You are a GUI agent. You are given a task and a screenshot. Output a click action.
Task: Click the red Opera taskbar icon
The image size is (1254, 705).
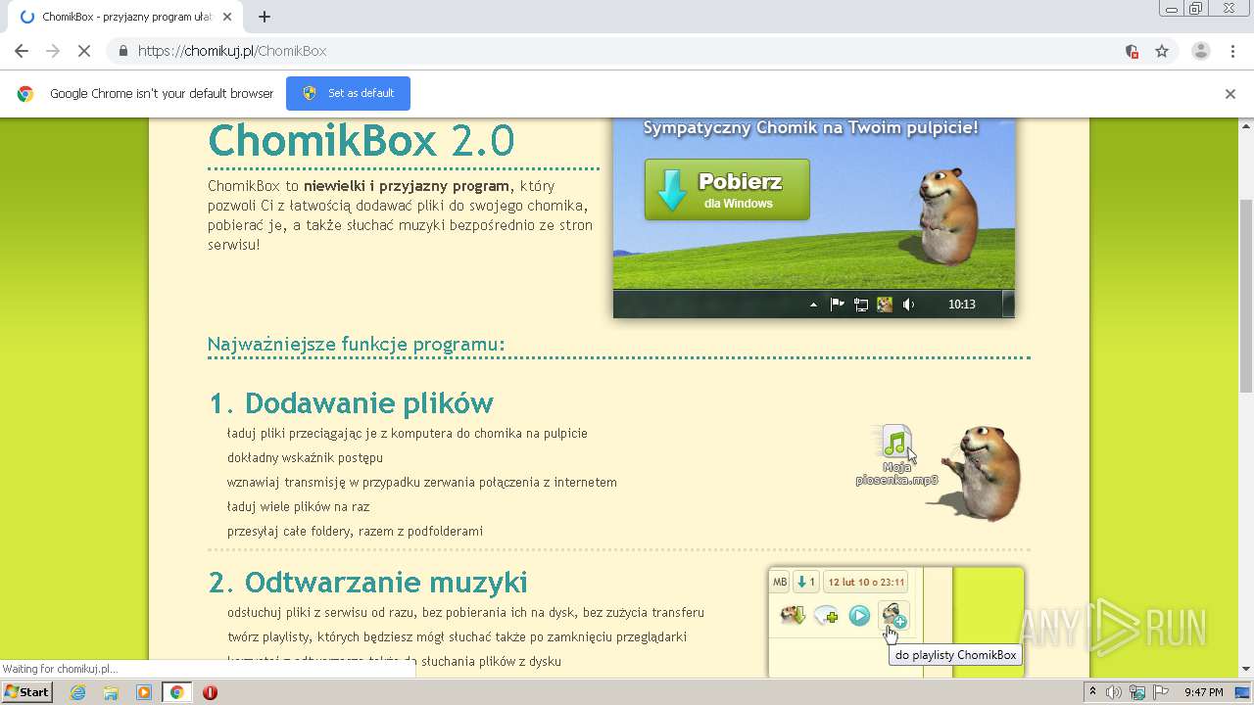coord(210,692)
